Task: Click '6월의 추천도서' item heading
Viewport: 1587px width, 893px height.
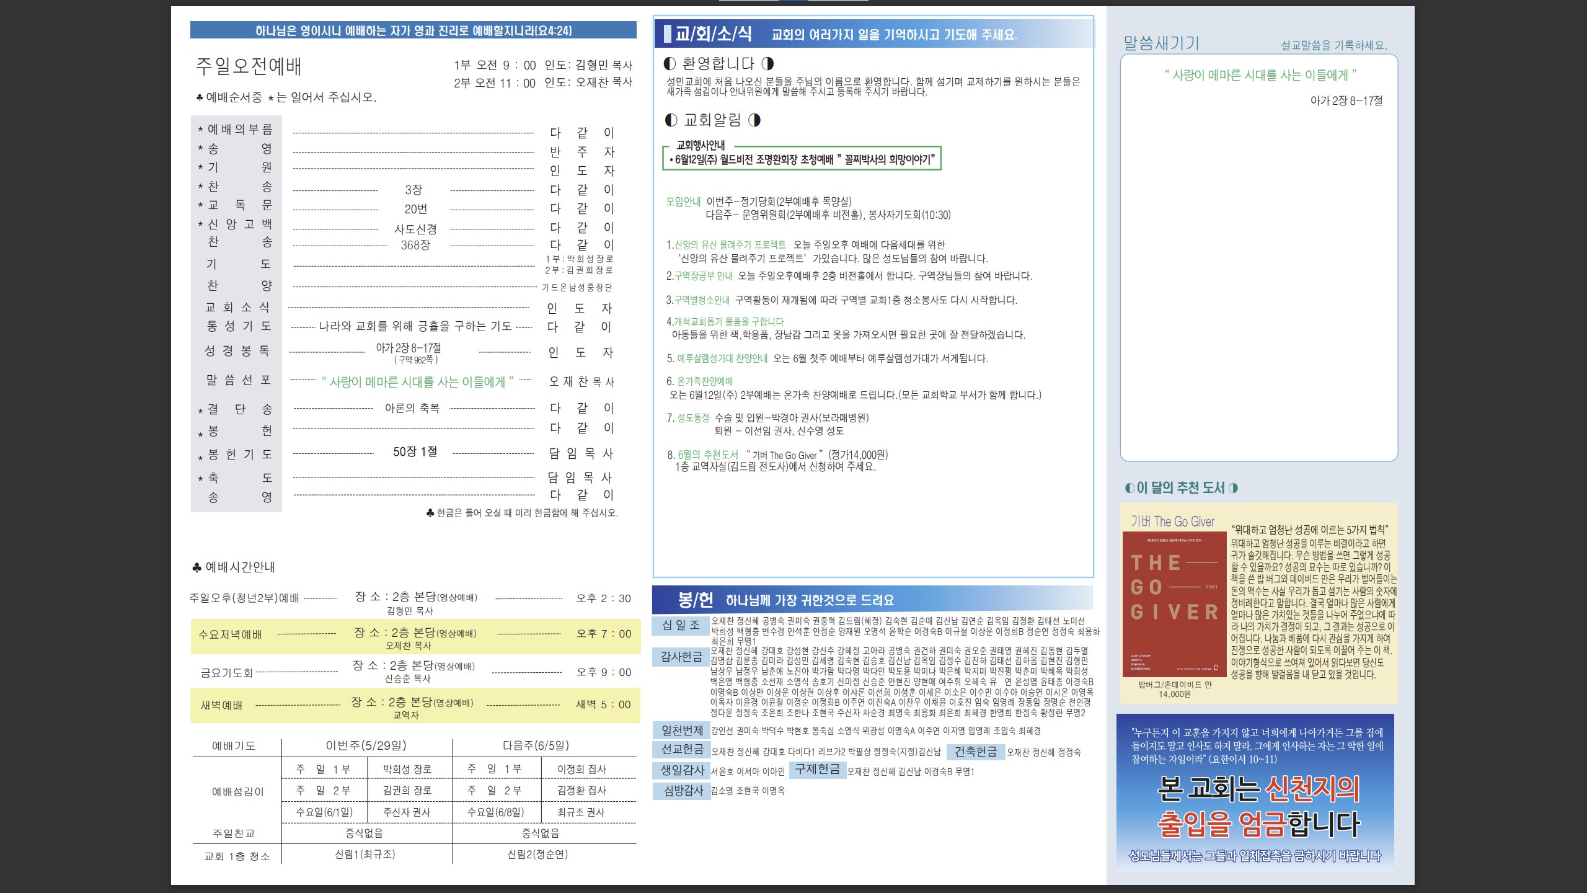Action: [708, 455]
